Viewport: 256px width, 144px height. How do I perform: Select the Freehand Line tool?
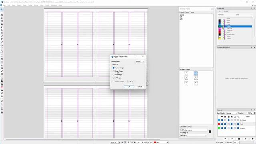coord(2,42)
